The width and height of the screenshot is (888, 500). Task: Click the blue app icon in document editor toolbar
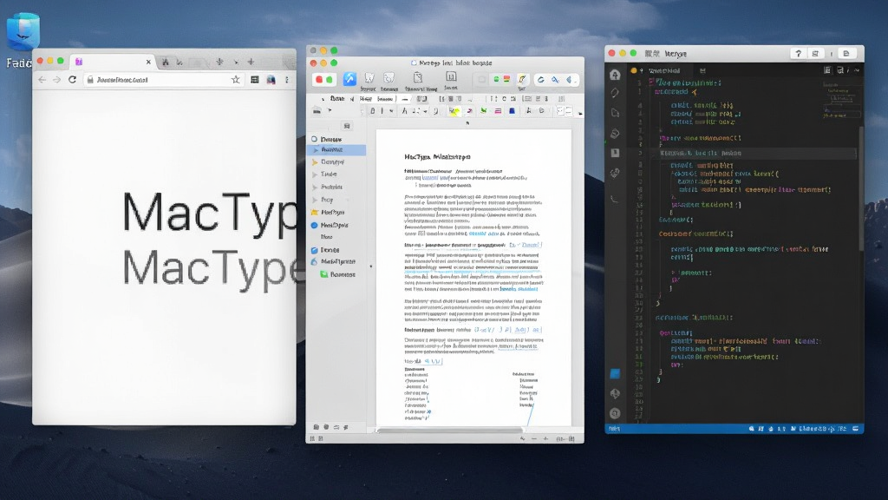[349, 79]
